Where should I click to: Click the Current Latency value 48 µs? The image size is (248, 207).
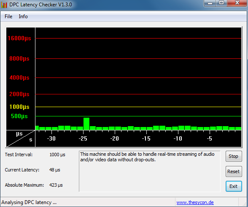coord(55,170)
